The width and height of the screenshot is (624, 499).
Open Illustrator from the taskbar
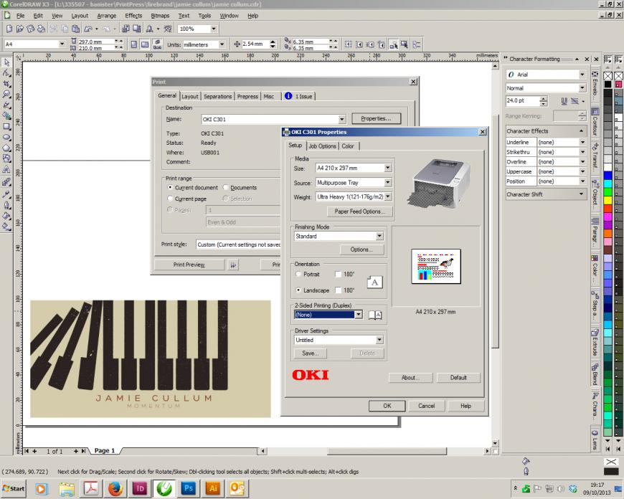(x=213, y=488)
